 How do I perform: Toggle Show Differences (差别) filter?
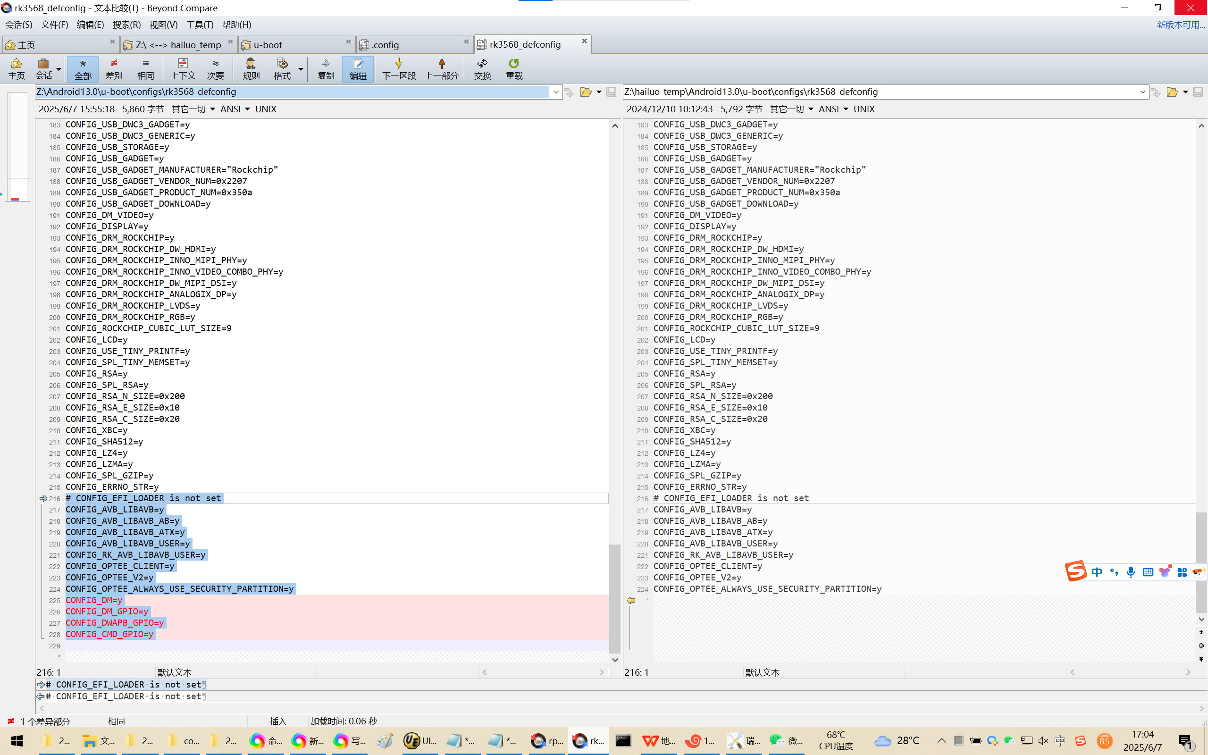point(114,68)
